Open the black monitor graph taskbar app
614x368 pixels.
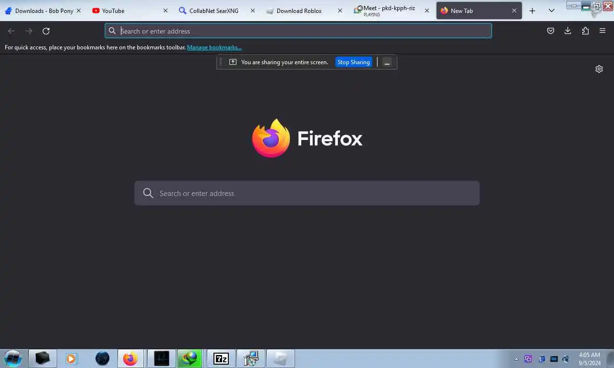[161, 358]
